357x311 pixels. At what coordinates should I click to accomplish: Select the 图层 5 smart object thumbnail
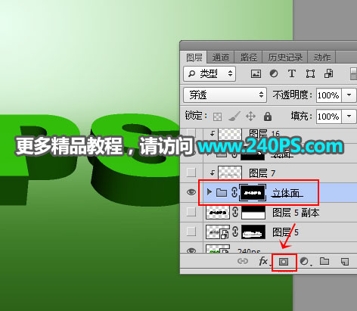tap(218, 232)
